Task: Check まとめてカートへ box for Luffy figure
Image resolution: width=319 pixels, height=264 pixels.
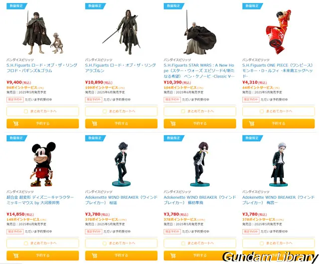Action: coord(262,111)
